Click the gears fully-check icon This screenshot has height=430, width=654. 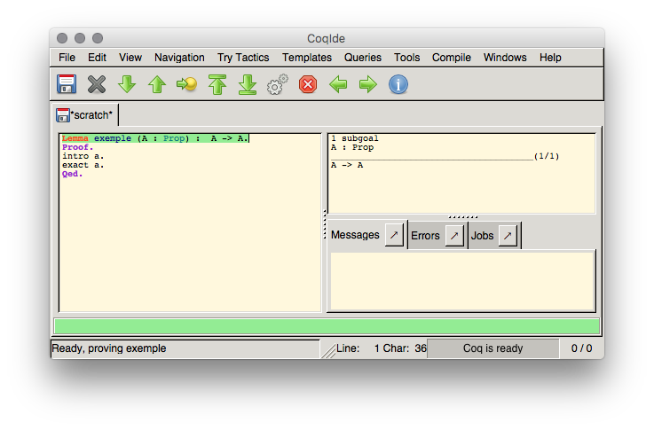click(x=278, y=84)
